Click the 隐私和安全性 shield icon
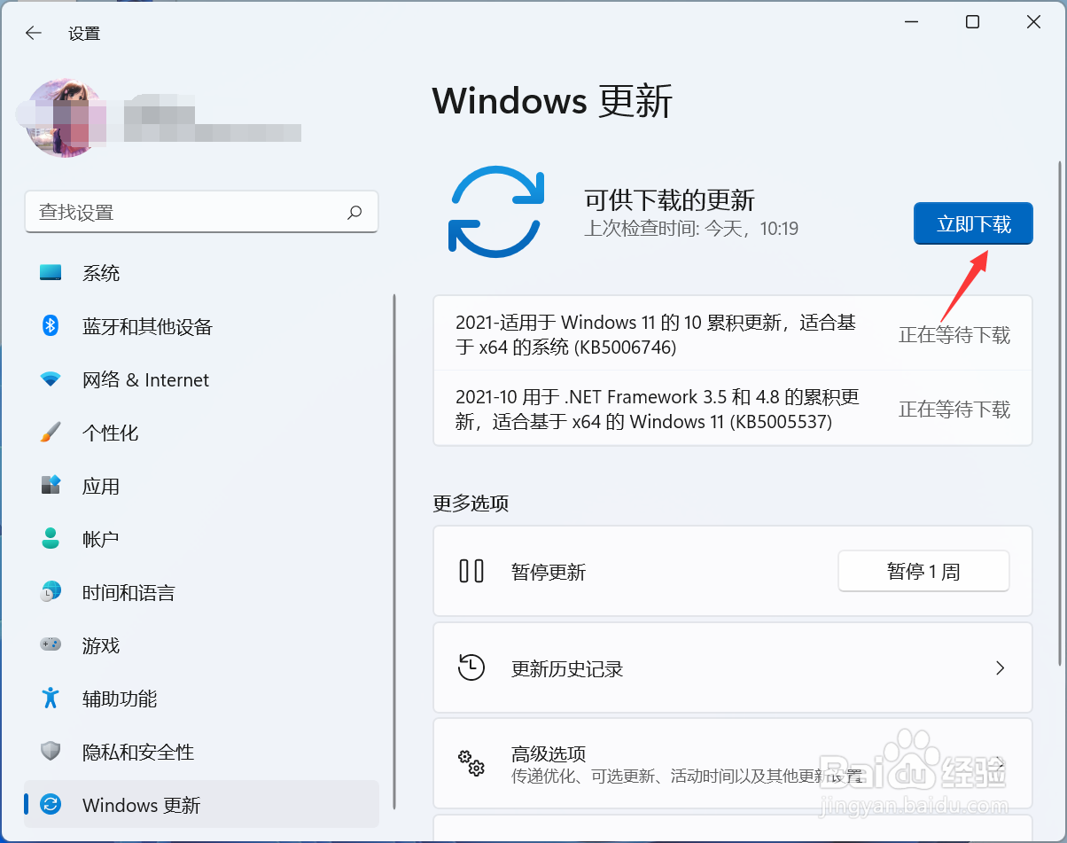 (x=51, y=752)
